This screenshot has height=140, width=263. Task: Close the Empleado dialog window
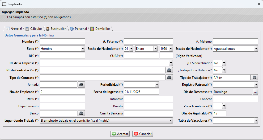[x=259, y=4]
